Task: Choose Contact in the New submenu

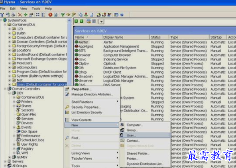Action: click(x=145, y=141)
